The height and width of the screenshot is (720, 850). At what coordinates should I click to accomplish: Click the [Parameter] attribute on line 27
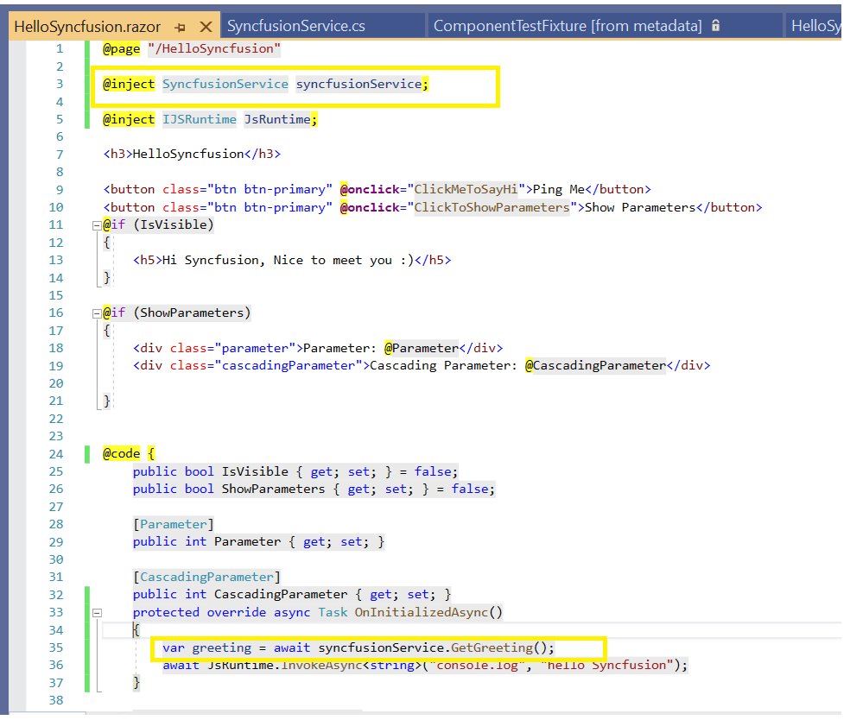174,524
